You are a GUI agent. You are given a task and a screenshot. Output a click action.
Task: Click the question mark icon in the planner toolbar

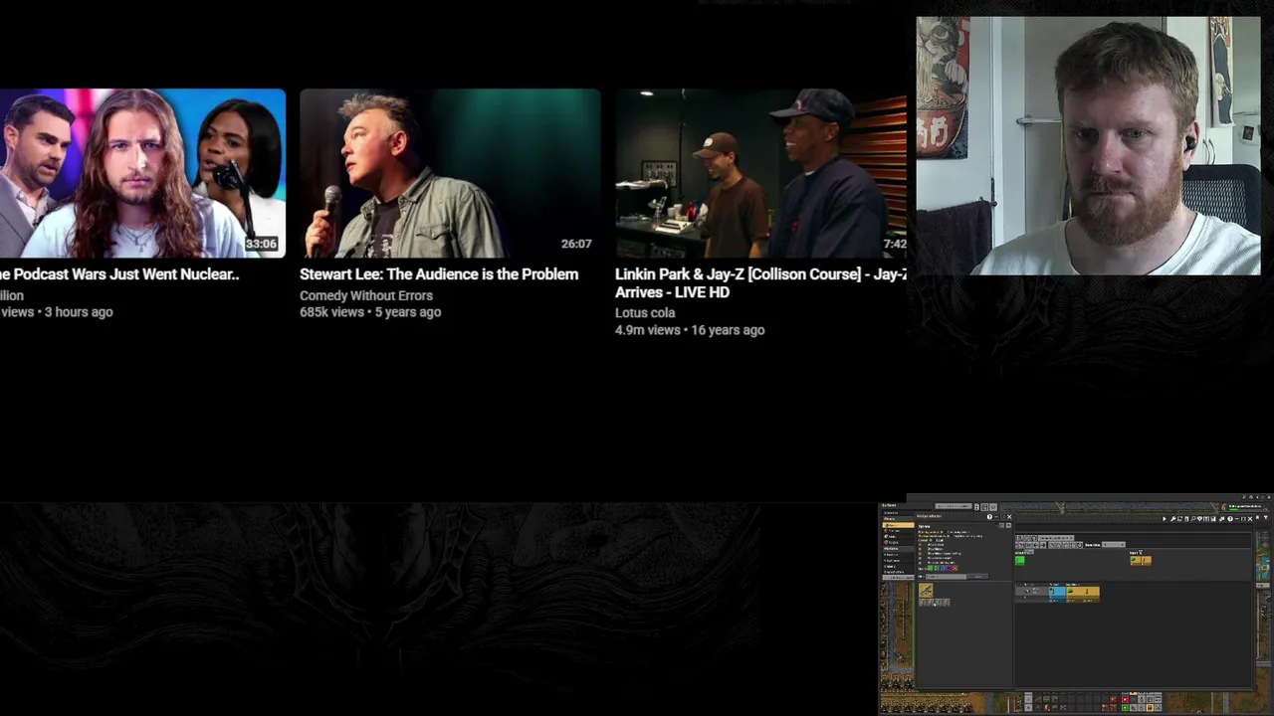(x=1230, y=519)
